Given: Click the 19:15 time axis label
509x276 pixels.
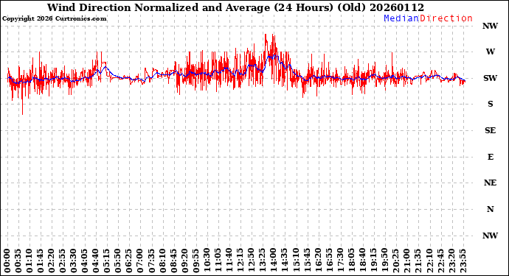Looking at the screenshot, I should click(373, 261).
